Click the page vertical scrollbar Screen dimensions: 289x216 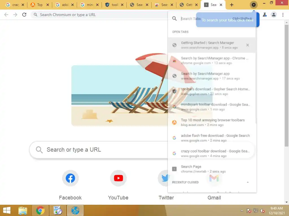286,85
